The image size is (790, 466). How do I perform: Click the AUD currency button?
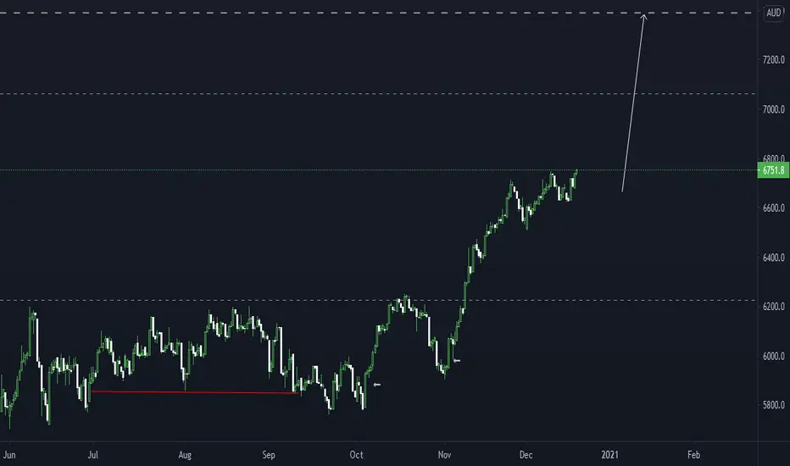pos(773,13)
